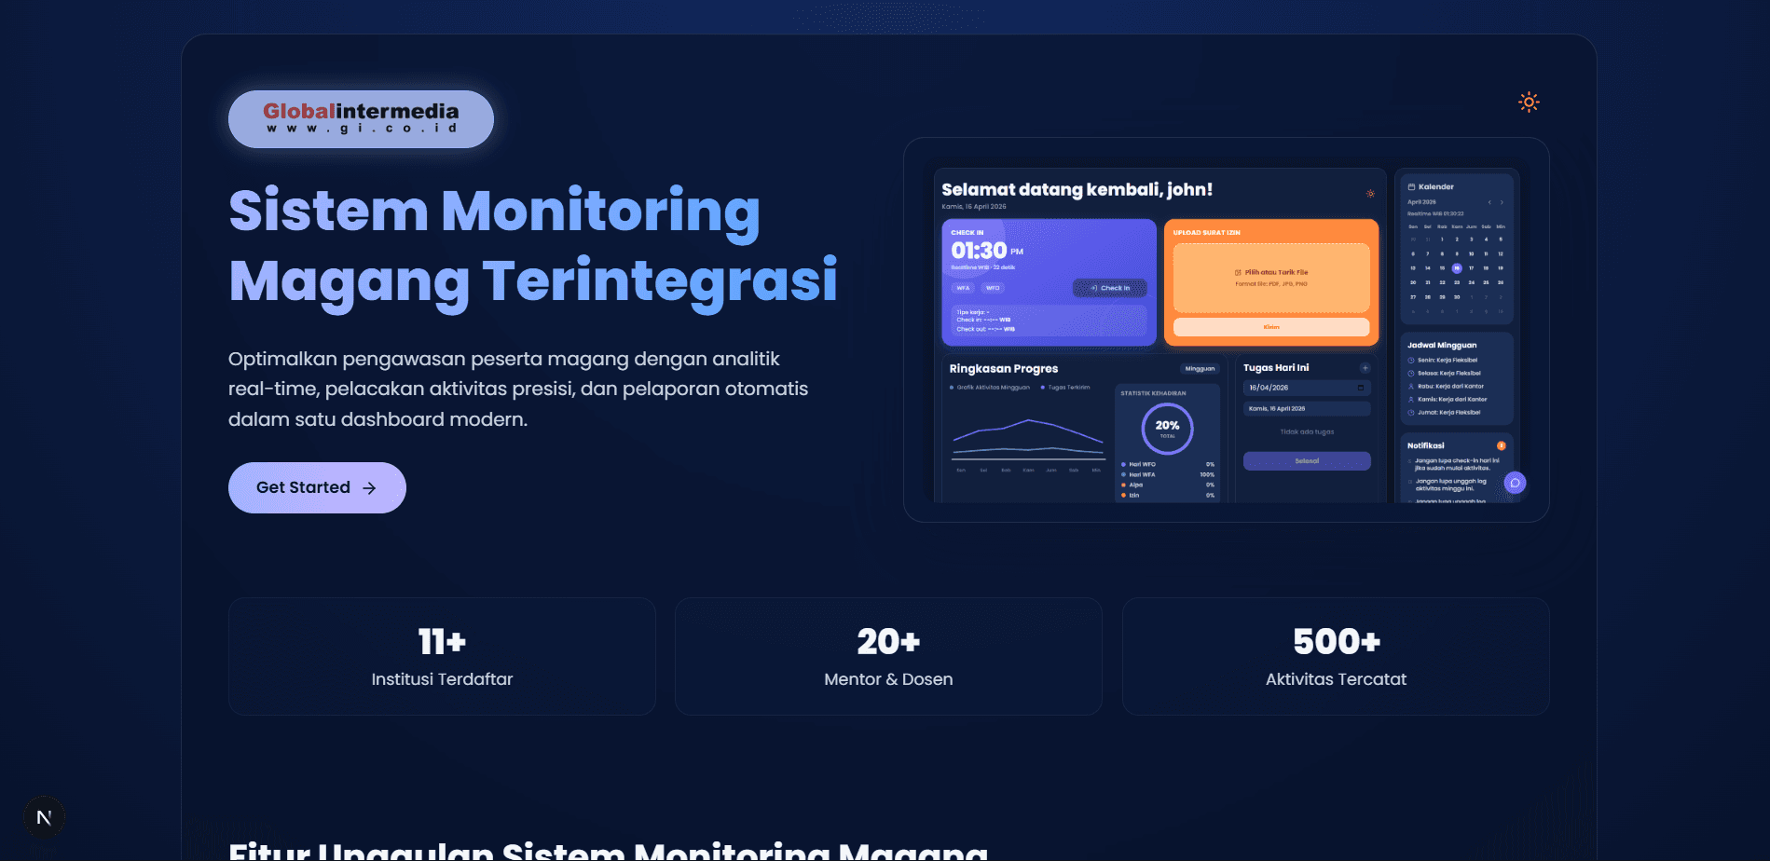Click the Kalender header icon

coord(1411,187)
